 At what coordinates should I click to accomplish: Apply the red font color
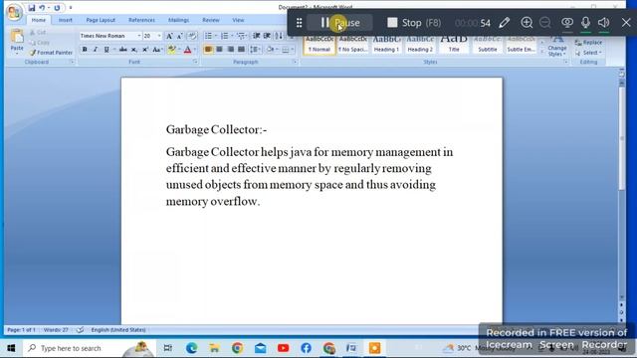point(187,50)
